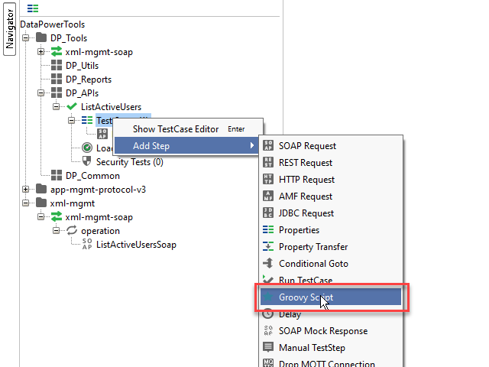Click the Delay clock icon
This screenshot has width=489, height=367.
pos(268,314)
